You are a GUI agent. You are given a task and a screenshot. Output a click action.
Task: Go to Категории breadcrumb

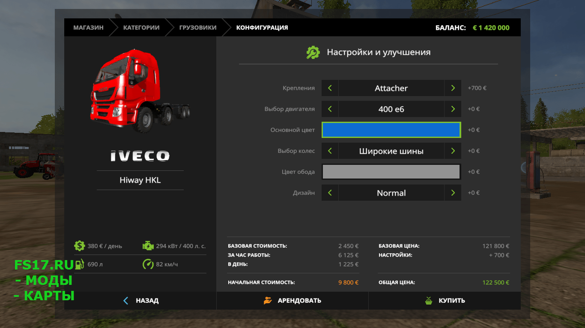[x=141, y=27]
